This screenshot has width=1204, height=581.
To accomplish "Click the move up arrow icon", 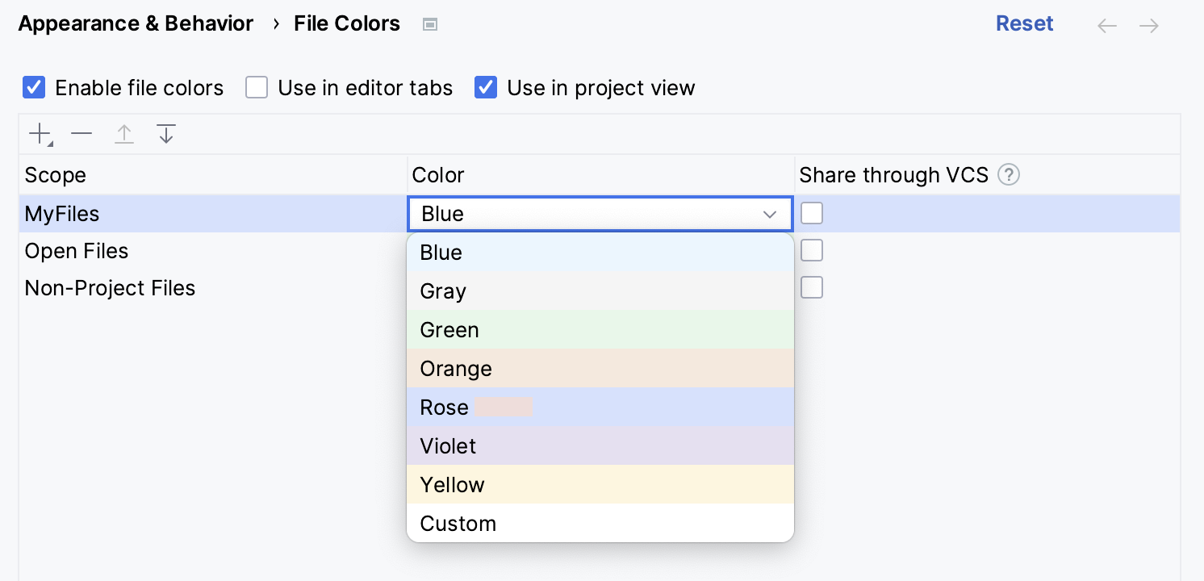I will click(x=123, y=134).
